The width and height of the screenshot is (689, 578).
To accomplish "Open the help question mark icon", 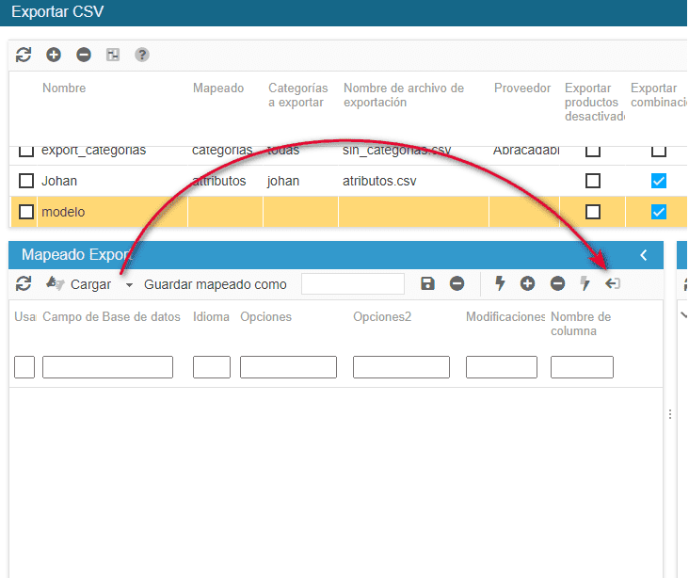I will (142, 55).
